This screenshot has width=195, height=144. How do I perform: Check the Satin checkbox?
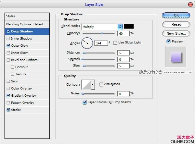[x=8, y=81]
